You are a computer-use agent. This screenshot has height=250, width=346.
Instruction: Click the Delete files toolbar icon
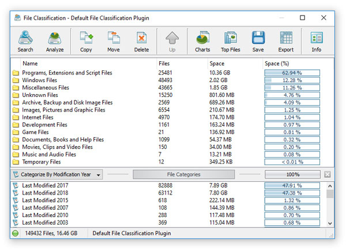pos(141,42)
